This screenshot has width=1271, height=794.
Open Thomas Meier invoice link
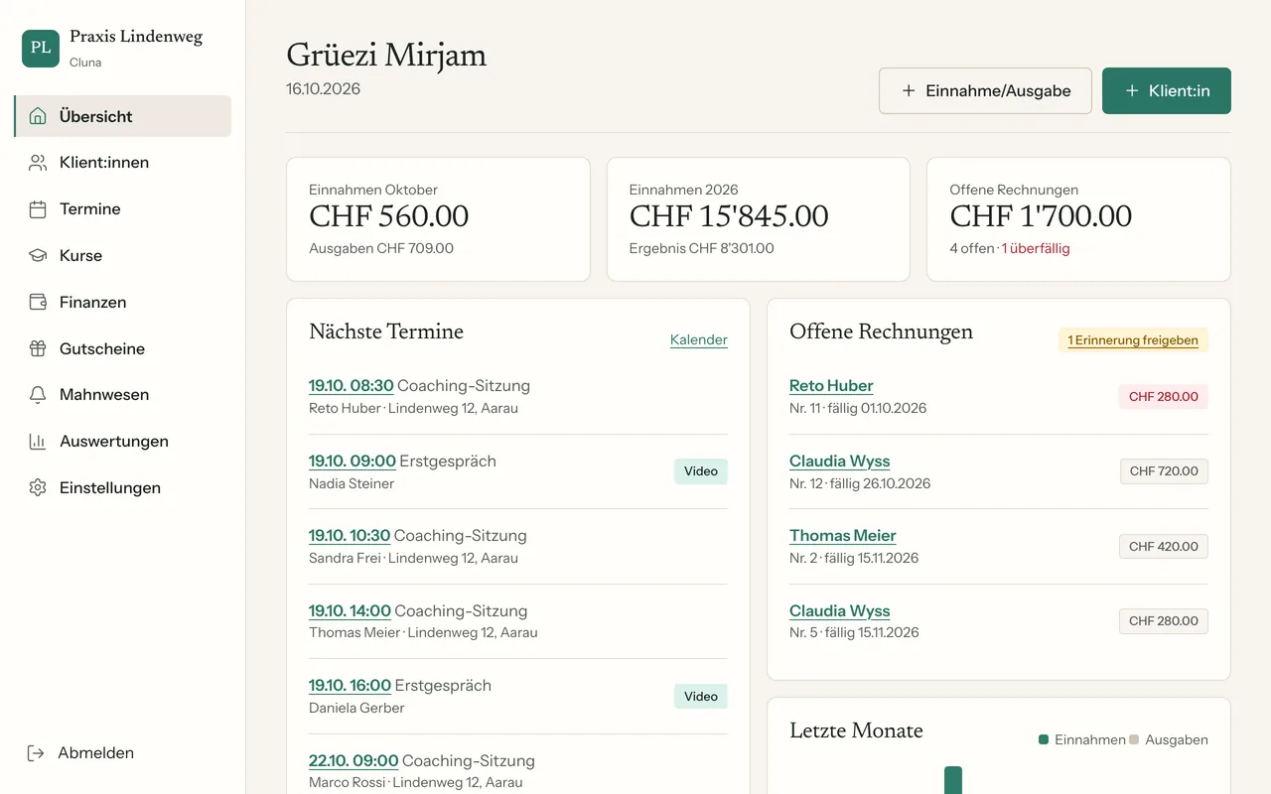coord(843,535)
